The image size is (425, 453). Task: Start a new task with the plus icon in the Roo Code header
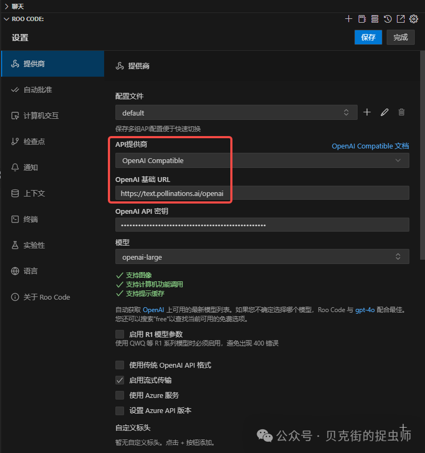pyautogui.click(x=348, y=19)
